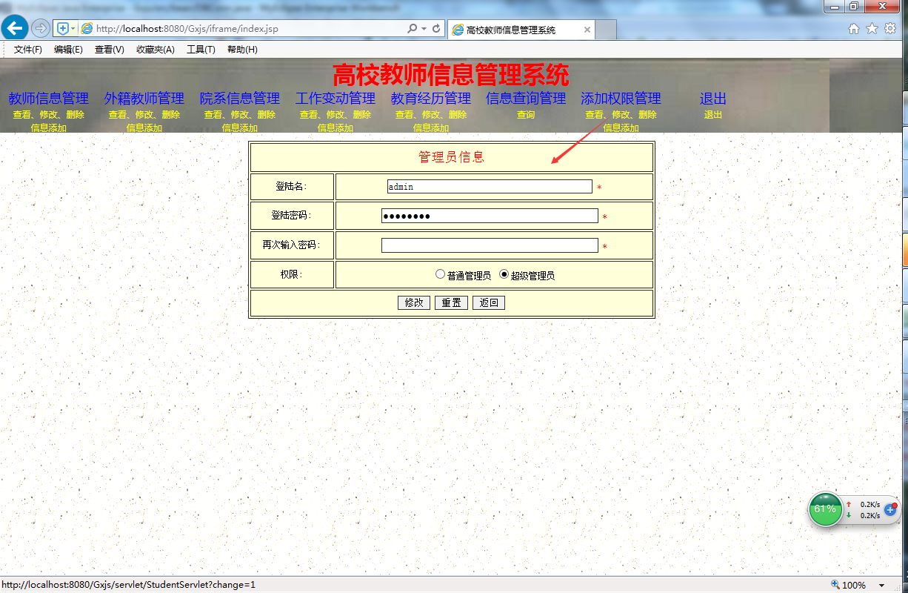Viewport: 908px width, 593px height.
Task: Open the 外籍教师管理 heading link
Action: (x=144, y=99)
